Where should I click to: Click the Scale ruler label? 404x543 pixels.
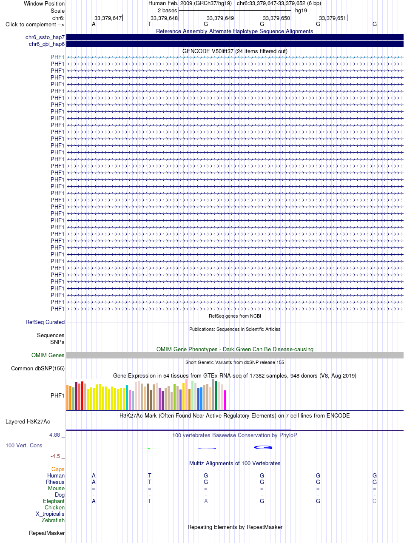(x=57, y=10)
